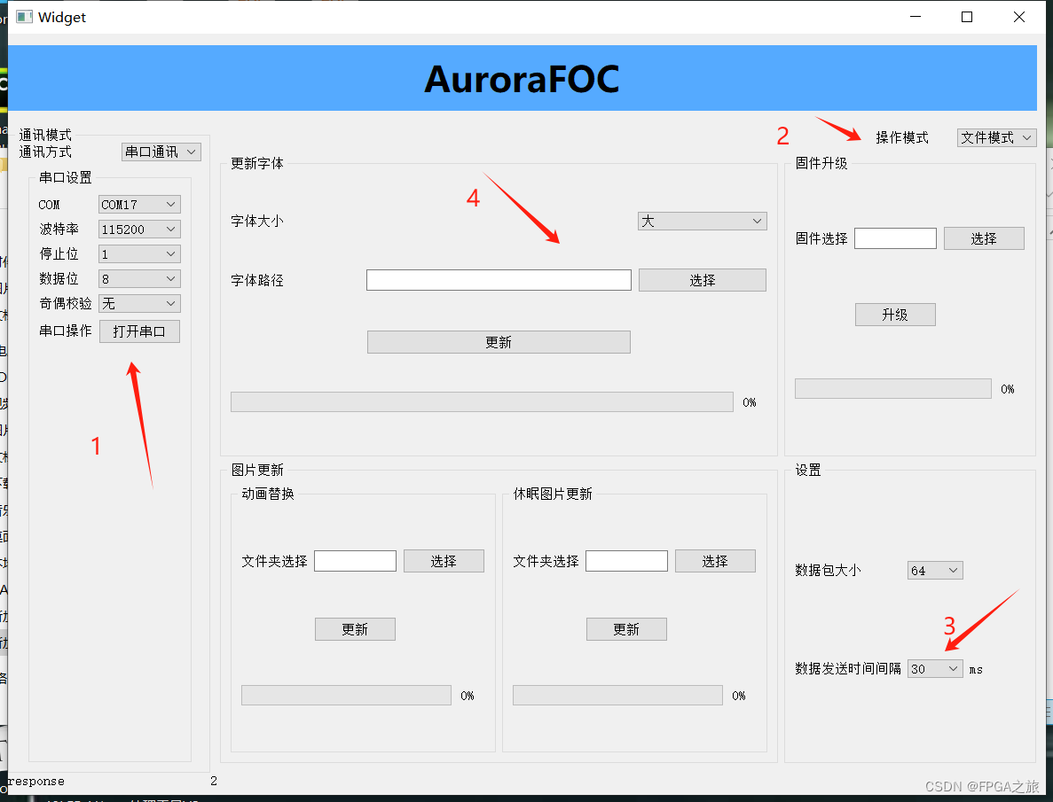Click 选择 button under 动画替换
The height and width of the screenshot is (802, 1053).
(444, 561)
